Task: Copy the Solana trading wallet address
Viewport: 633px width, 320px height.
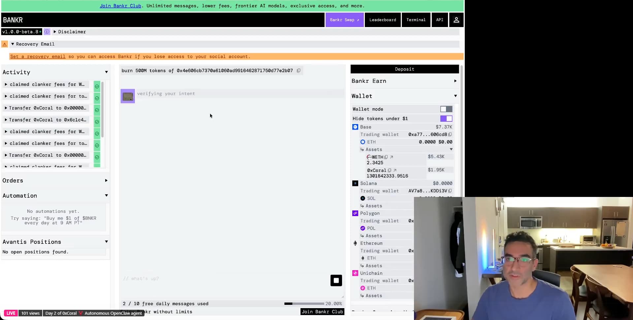Action: coord(450,191)
